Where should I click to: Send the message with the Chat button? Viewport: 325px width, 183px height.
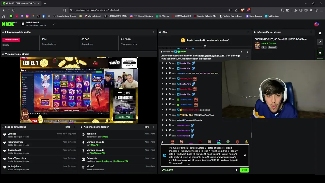pyautogui.click(x=244, y=170)
